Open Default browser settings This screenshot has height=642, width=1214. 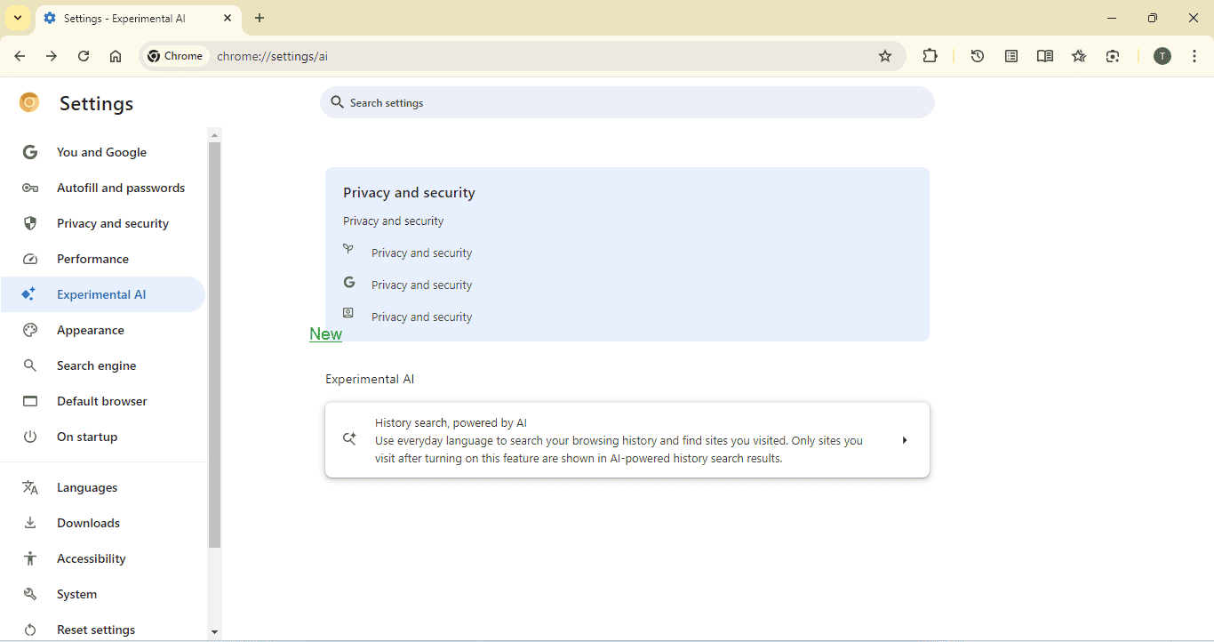pyautogui.click(x=102, y=401)
